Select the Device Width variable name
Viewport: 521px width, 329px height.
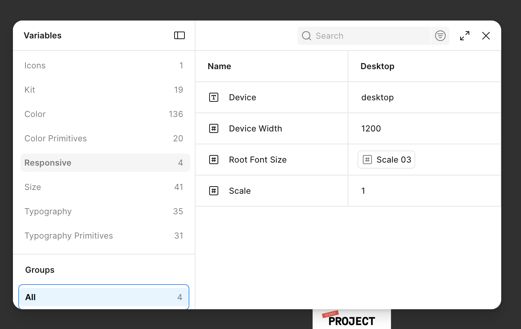point(256,128)
